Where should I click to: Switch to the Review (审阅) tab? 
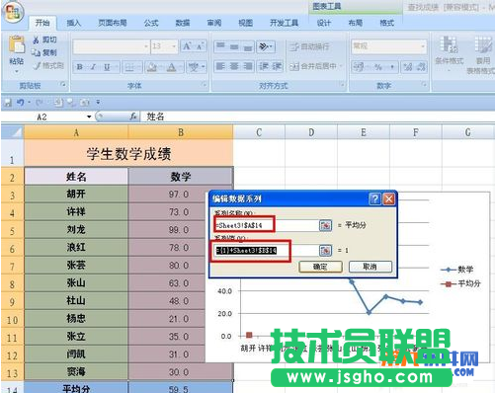click(214, 23)
